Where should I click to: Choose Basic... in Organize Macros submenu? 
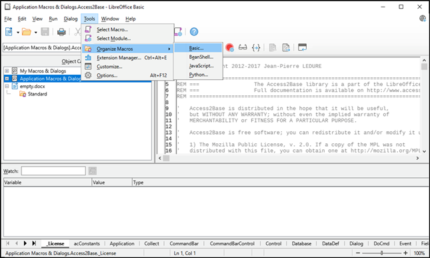(198, 48)
